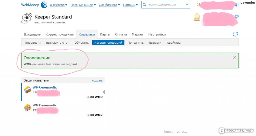The width and height of the screenshot is (256, 136).
Task: Select the WMZ-кошелёк row title
Action: tap(45, 105)
